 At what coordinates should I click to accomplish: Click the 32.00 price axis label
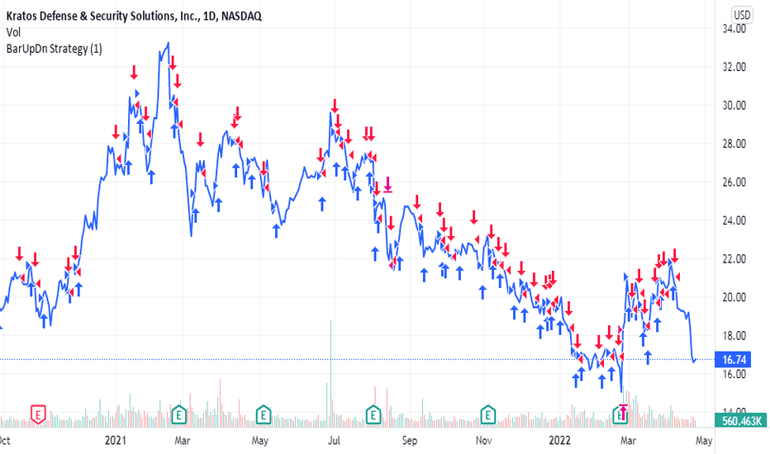[x=734, y=67]
